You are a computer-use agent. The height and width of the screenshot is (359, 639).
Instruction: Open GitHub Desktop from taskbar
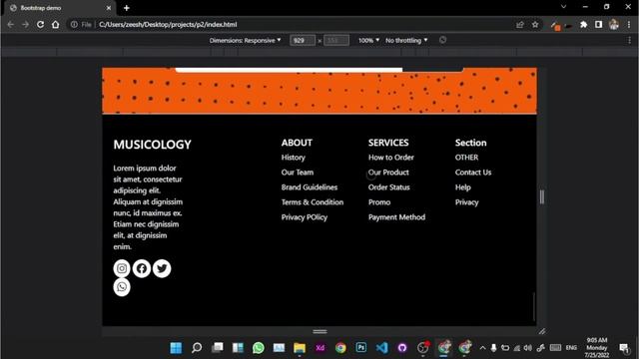(402, 348)
